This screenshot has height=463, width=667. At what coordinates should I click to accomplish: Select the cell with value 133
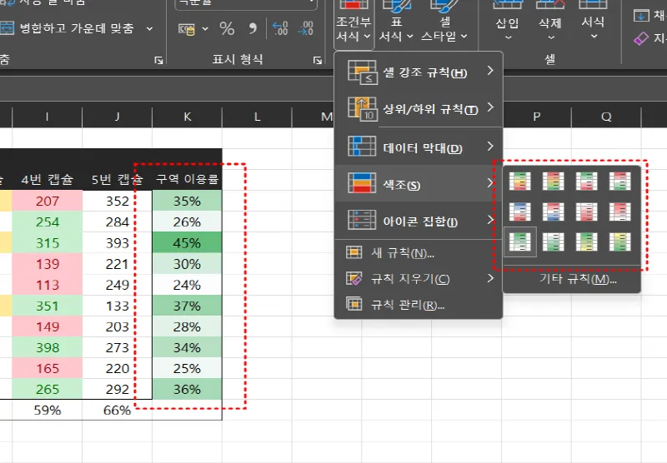[117, 306]
